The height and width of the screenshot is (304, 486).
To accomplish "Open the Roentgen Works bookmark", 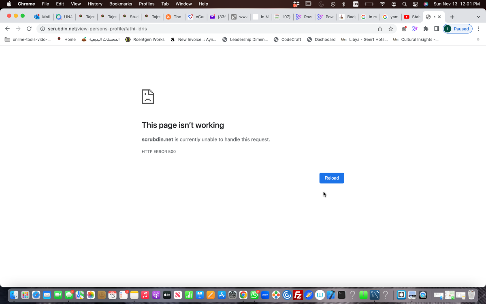I will click(145, 39).
